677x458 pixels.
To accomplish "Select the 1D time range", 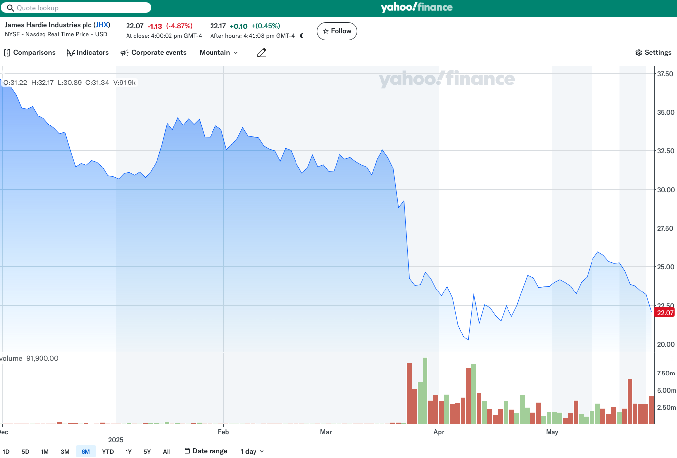I will click(6, 452).
